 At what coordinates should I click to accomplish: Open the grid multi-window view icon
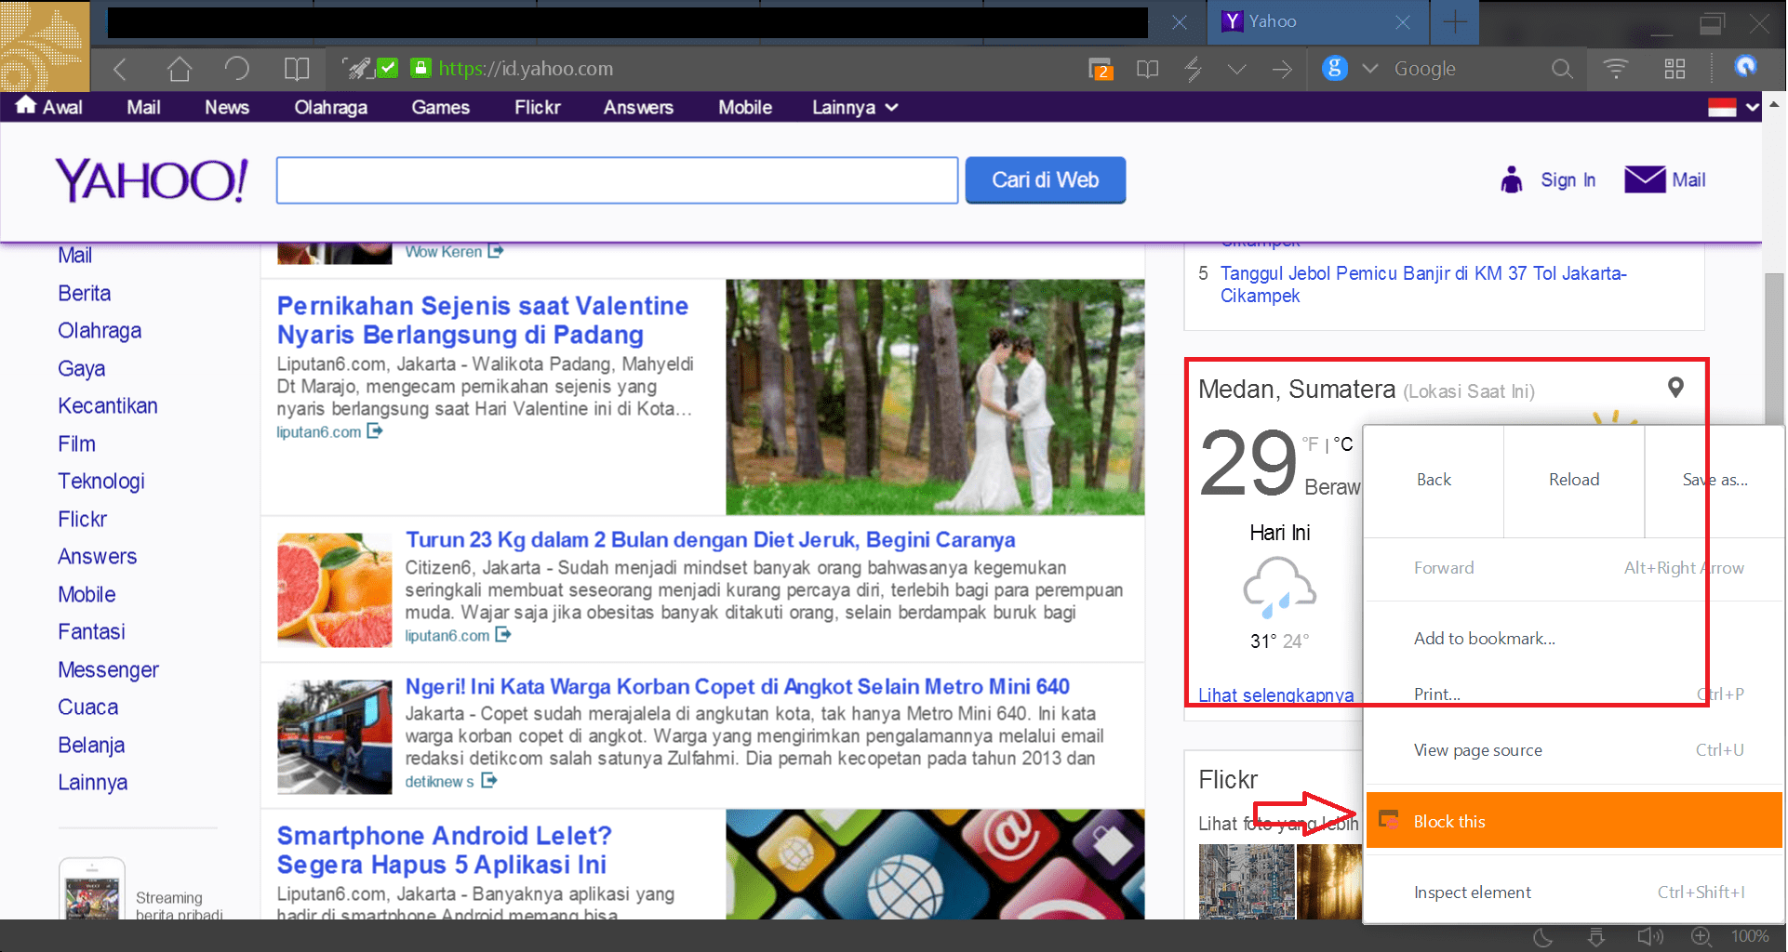(x=1675, y=69)
